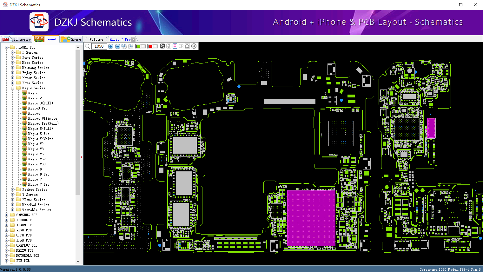Toggle the CR toolbar button
The height and width of the screenshot is (272, 483).
(181, 46)
